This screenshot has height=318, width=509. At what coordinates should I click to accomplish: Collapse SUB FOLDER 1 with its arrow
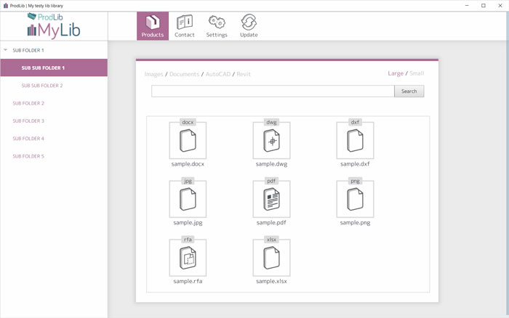[5, 50]
